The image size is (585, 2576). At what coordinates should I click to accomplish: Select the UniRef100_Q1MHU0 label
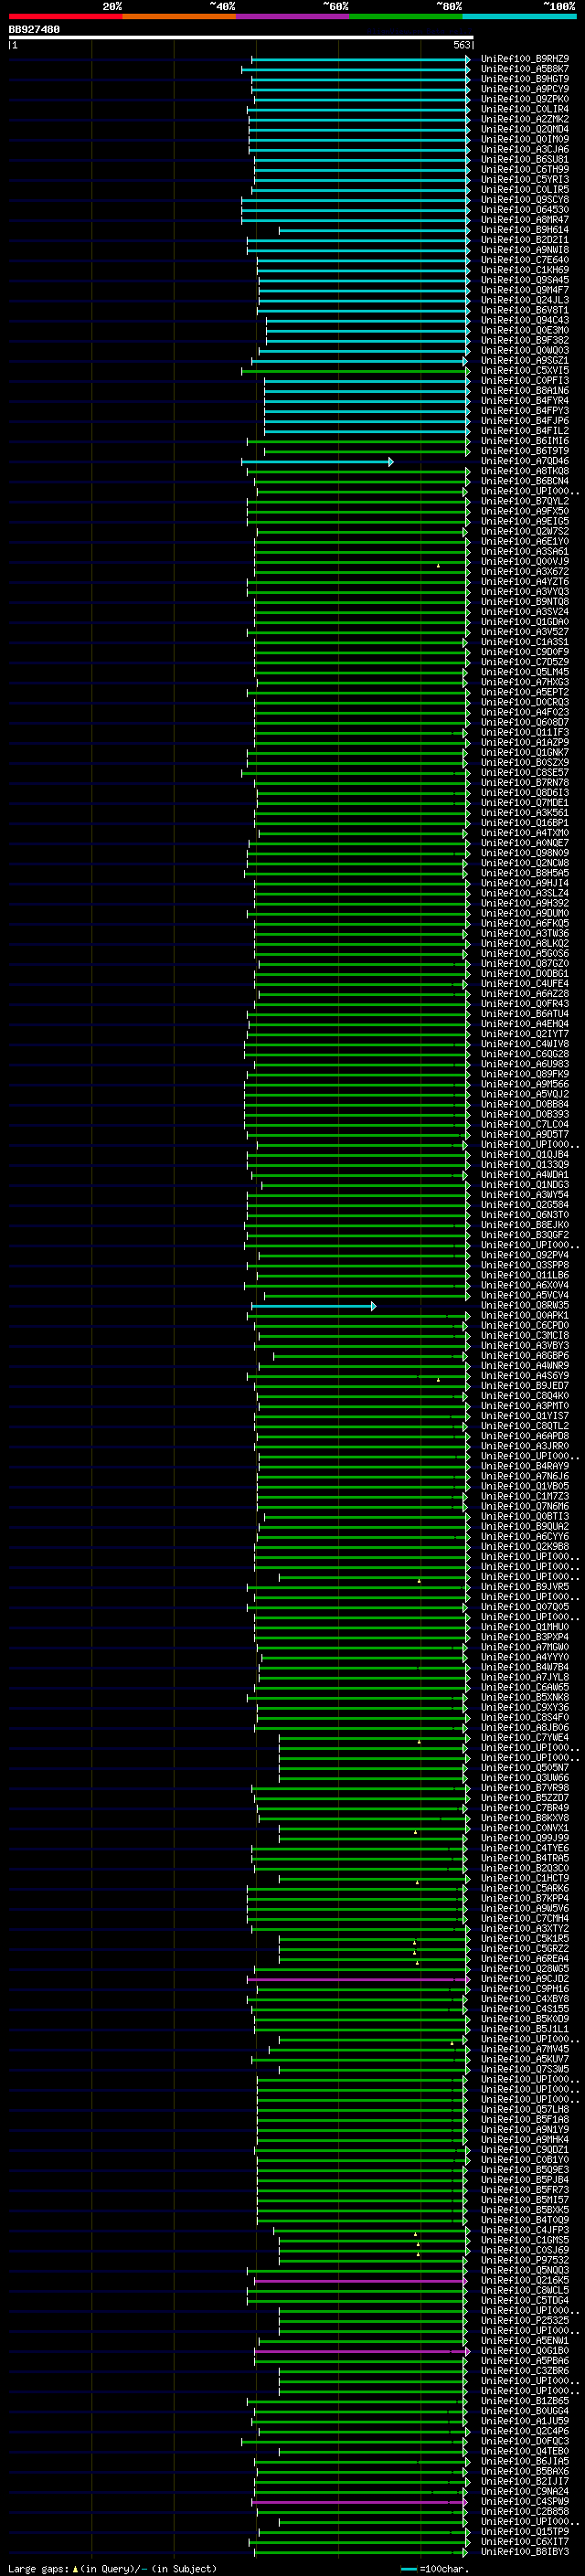(525, 1627)
